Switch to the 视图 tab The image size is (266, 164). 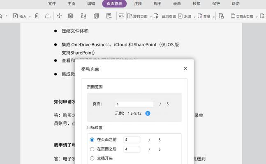[157, 4]
